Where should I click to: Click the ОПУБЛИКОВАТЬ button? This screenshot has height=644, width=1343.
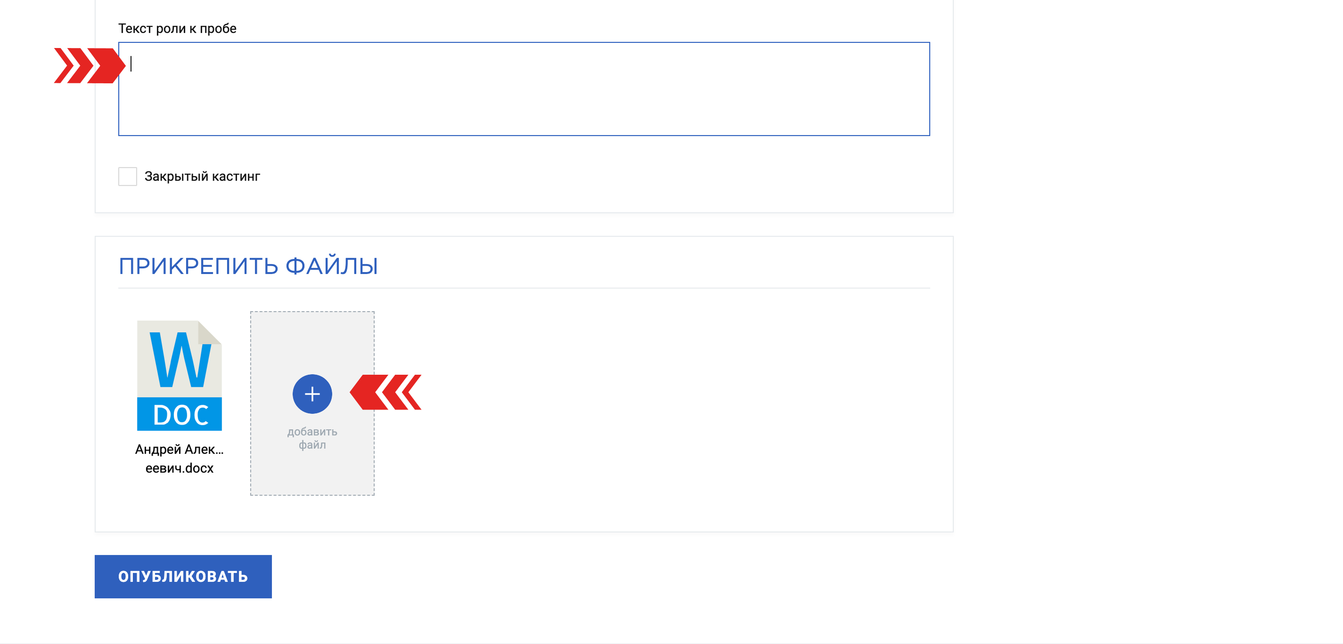(x=183, y=576)
